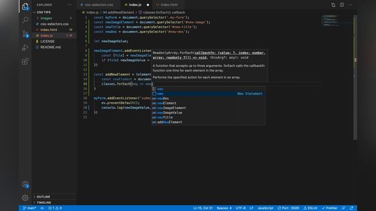Expand the images folder
This screenshot has width=376, height=211.
click(x=54, y=18)
